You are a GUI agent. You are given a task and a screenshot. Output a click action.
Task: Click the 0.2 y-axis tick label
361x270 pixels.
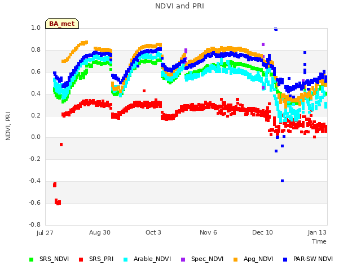(36, 115)
